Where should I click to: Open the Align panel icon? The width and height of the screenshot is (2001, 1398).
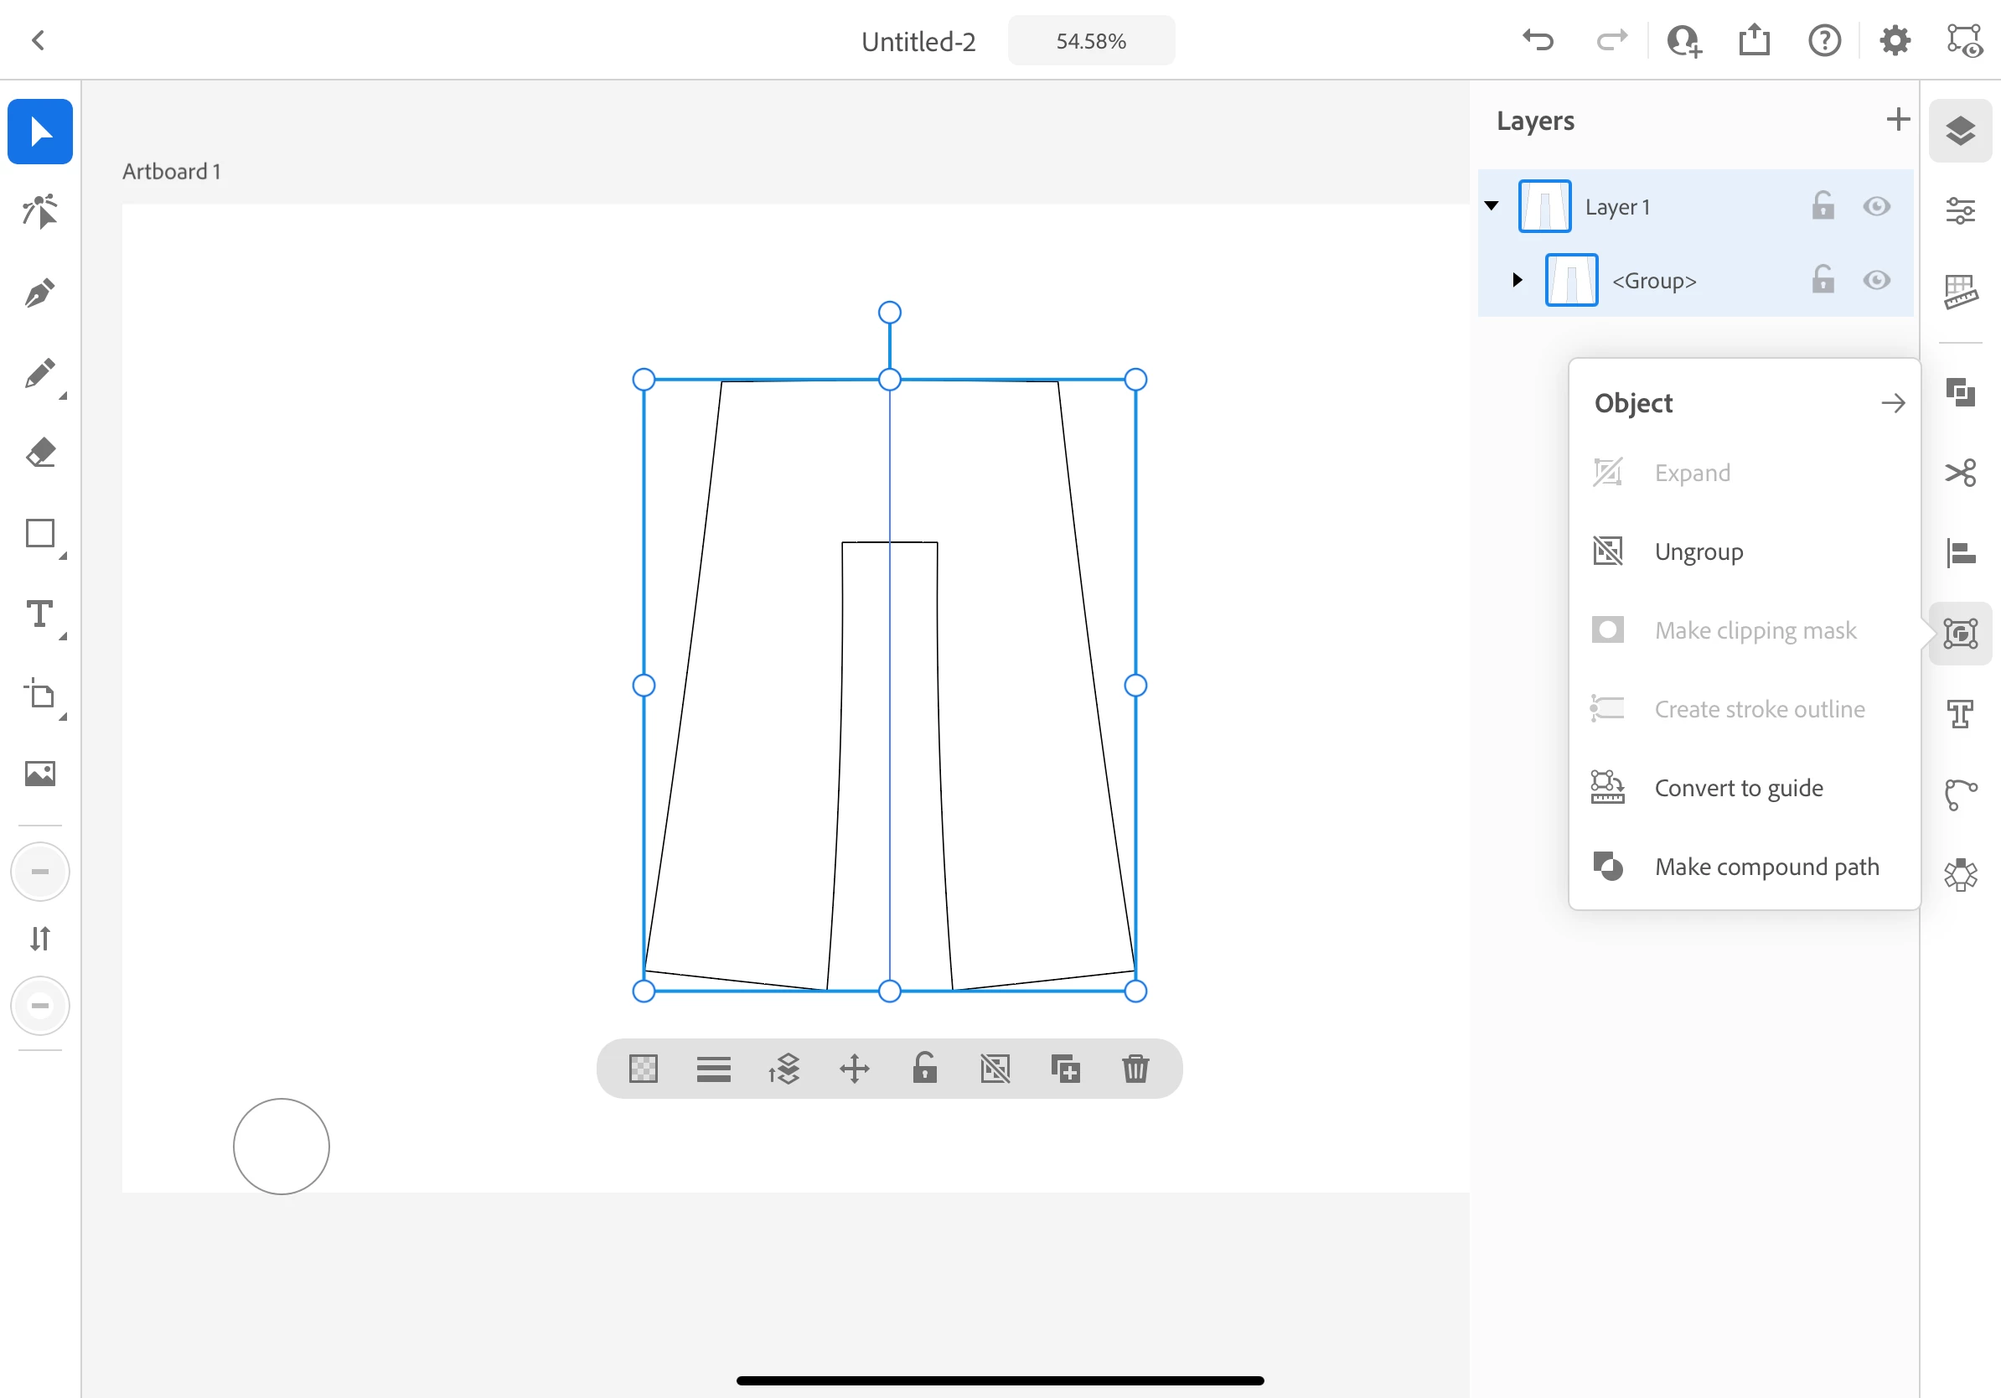(1960, 552)
